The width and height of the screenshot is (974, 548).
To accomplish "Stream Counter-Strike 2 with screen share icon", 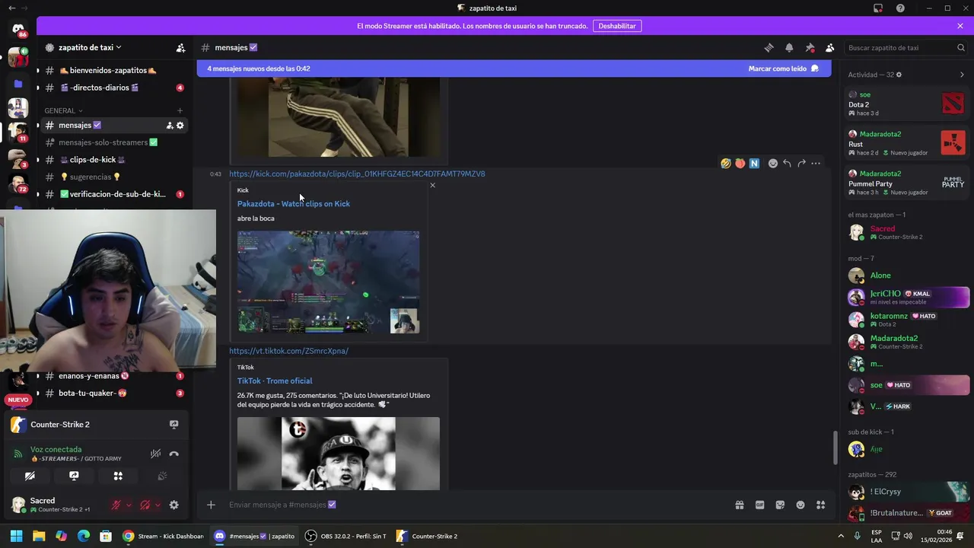I will click(x=173, y=425).
